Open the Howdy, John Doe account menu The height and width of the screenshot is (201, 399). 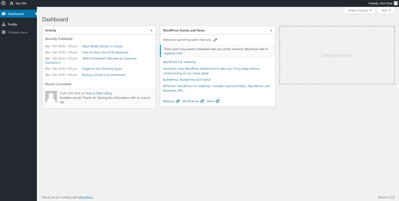click(x=383, y=3)
